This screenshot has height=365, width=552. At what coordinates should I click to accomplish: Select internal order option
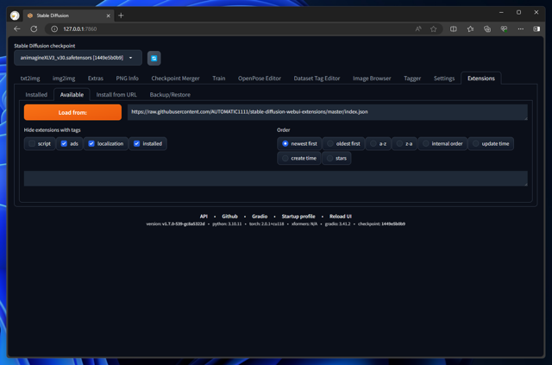click(x=442, y=144)
